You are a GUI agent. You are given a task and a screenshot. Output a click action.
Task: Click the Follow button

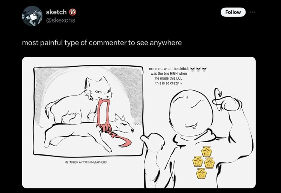233,12
